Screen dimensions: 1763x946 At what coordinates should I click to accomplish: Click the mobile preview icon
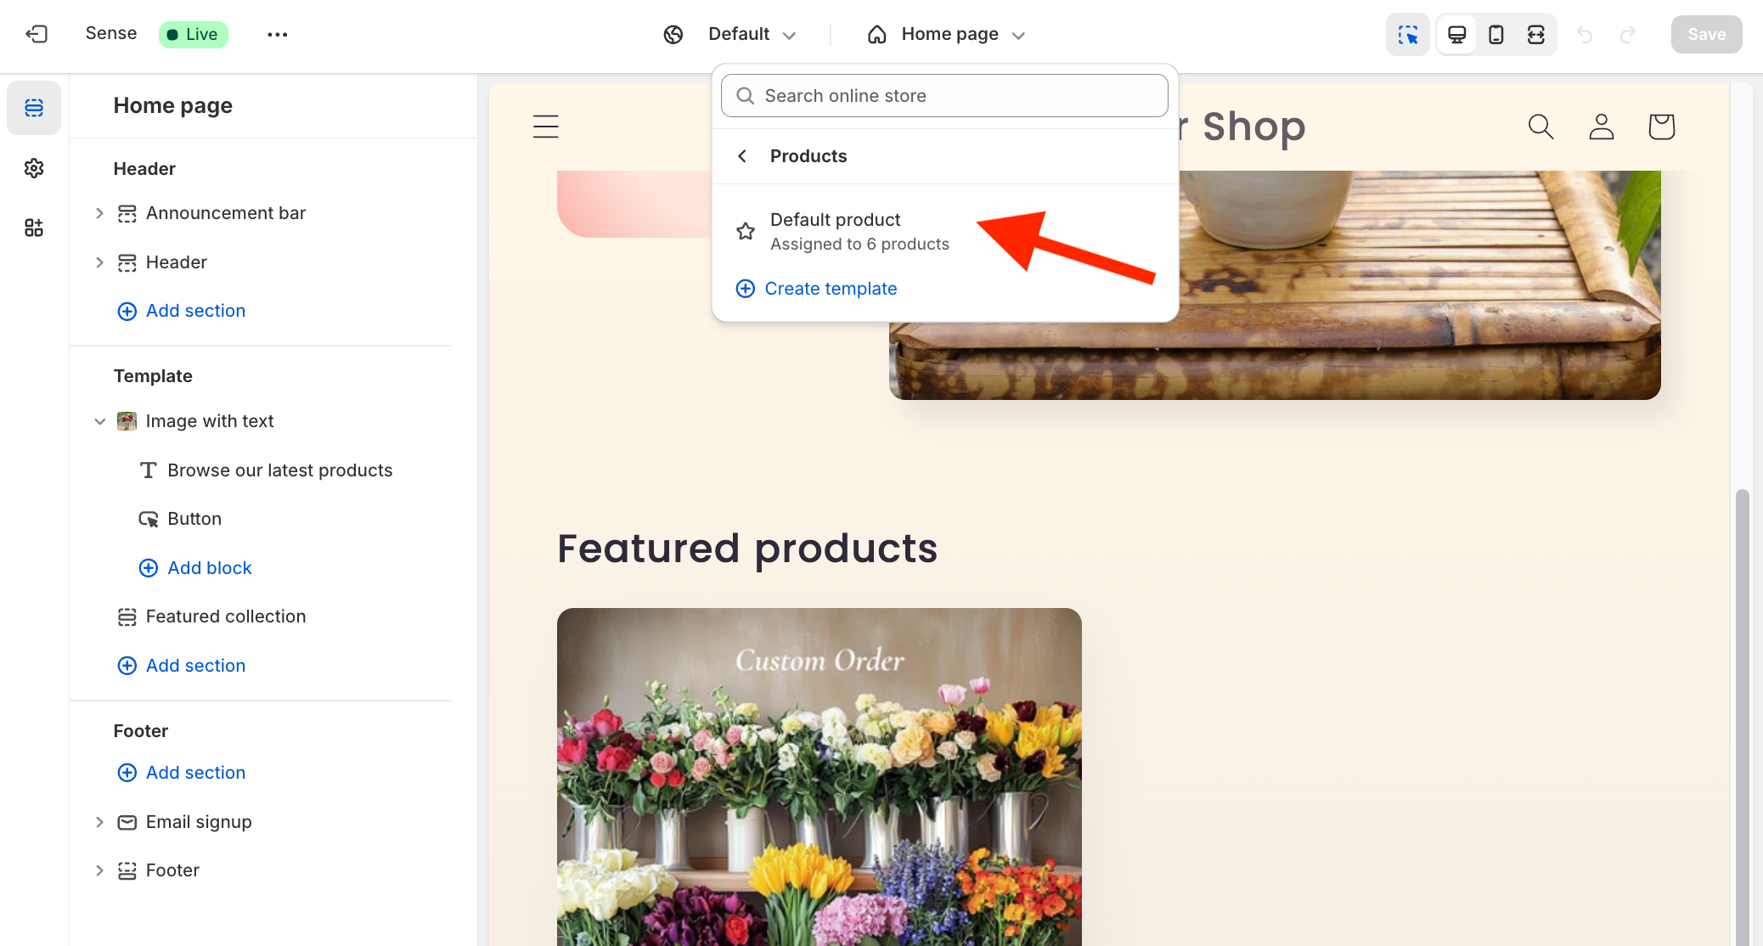click(x=1494, y=34)
